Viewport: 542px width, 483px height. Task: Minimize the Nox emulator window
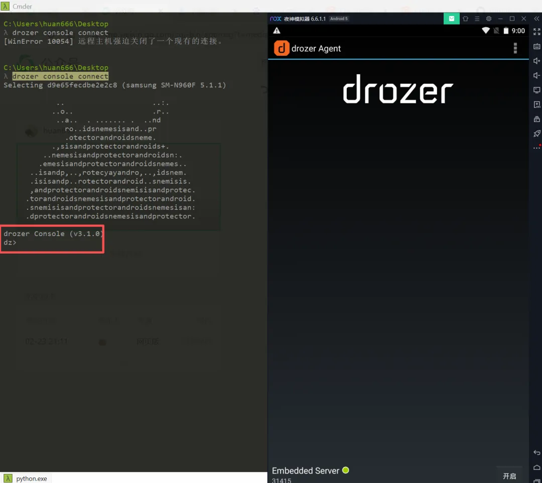pyautogui.click(x=500, y=19)
